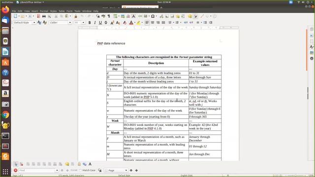The width and height of the screenshot is (315, 177).
Task: Open the Font Size dropdown
Action: tap(83, 23)
